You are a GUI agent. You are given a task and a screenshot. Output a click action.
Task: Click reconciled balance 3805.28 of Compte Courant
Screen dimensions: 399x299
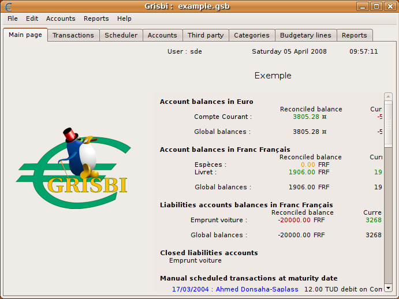[309, 117]
